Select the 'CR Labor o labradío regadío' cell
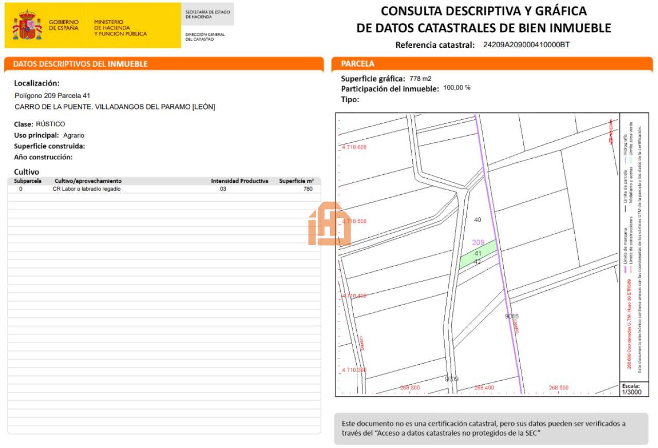The height and width of the screenshot is (448, 658). coord(87,189)
